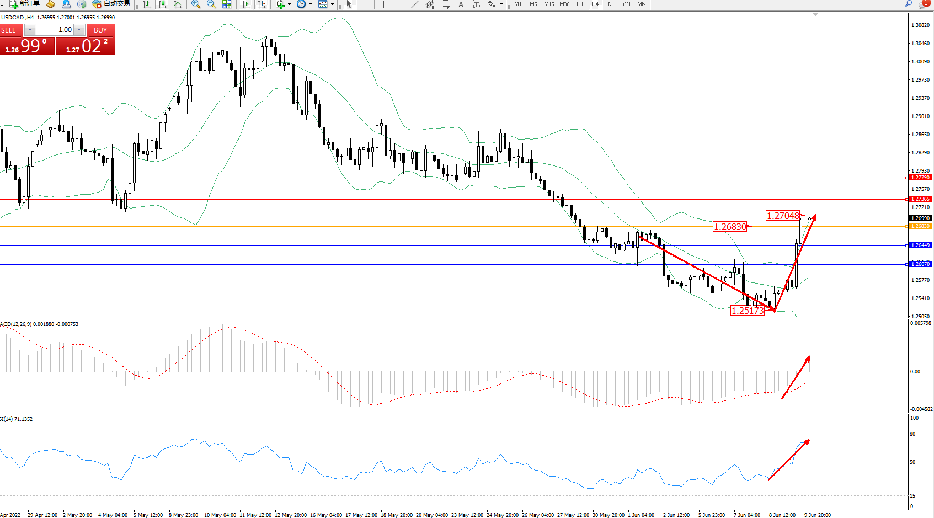Select the horizontal line drawing tool
This screenshot has width=934, height=518.
(399, 4)
